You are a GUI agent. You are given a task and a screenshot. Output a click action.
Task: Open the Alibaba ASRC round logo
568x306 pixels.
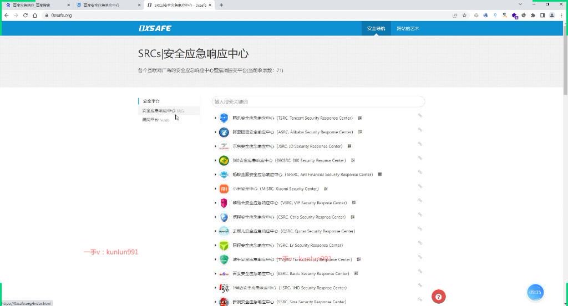coord(224,132)
